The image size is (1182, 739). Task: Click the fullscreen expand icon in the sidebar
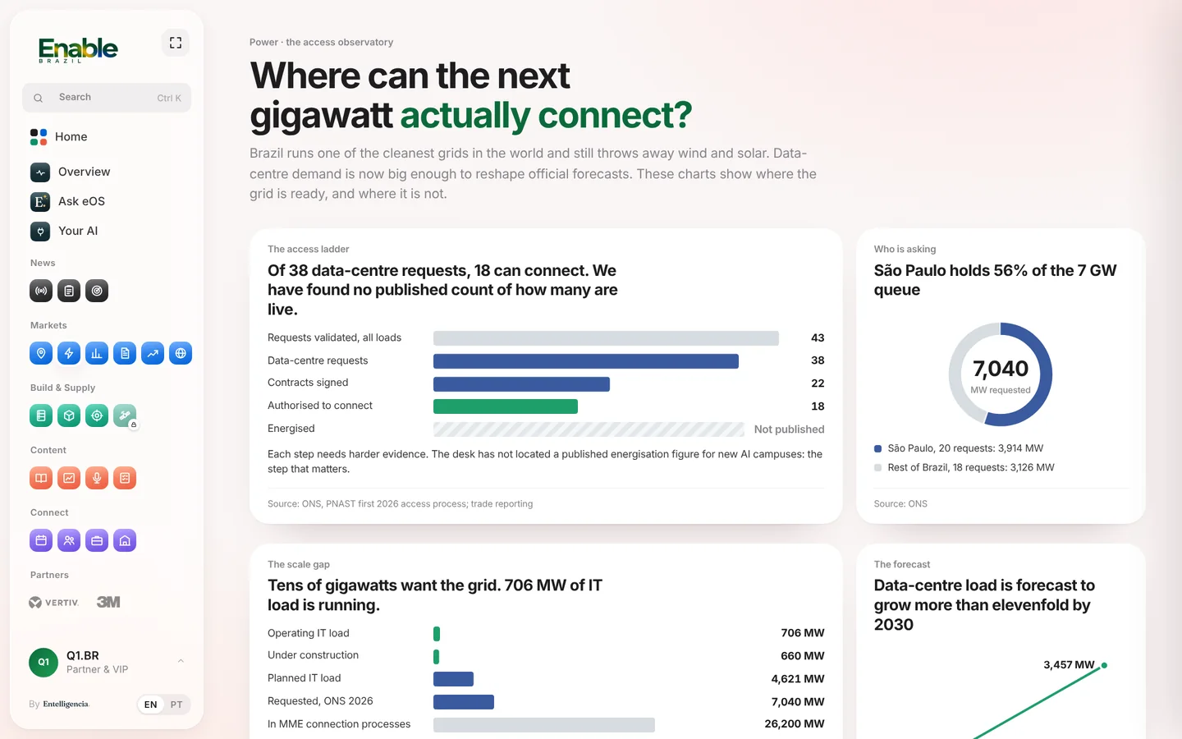[x=176, y=43]
